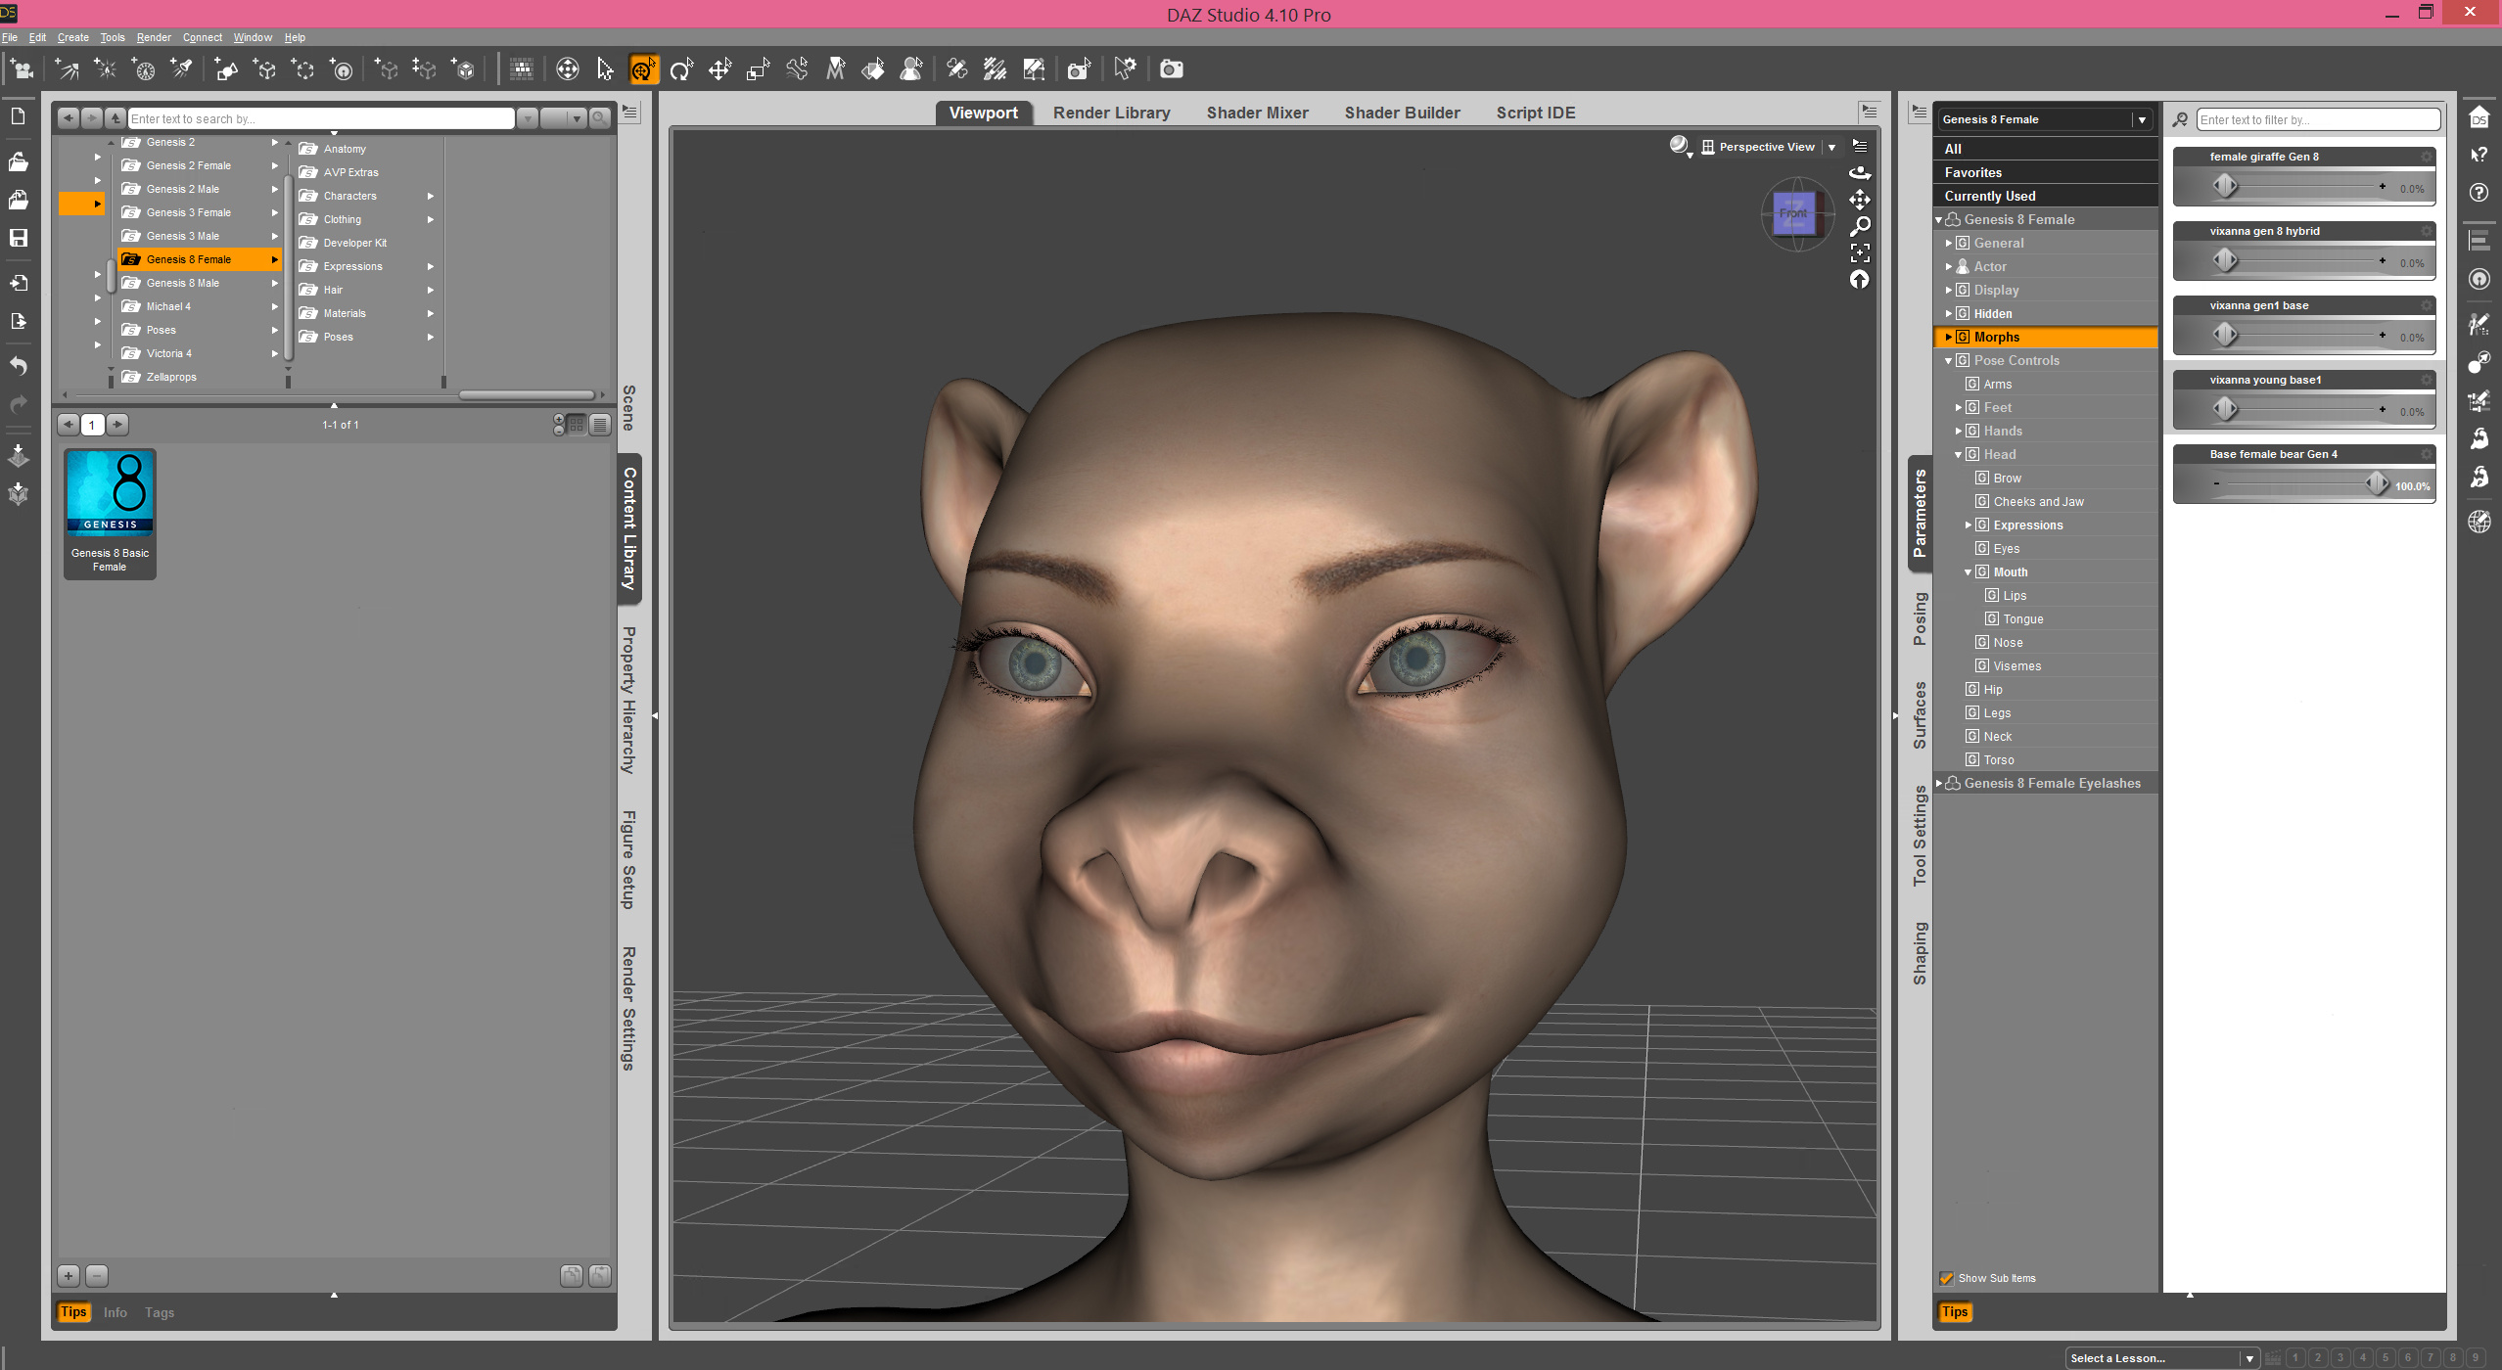Click the Undo arrow icon in left sidebar

point(19,366)
